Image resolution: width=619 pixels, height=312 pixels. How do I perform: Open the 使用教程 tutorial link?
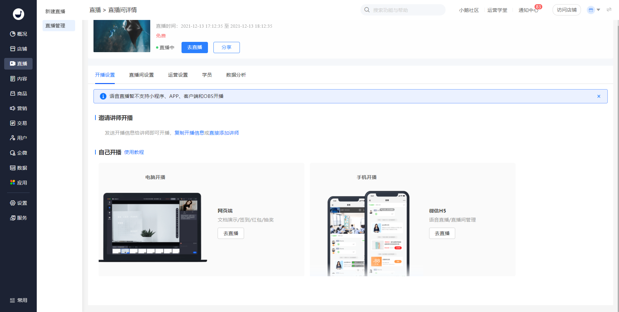coord(134,152)
